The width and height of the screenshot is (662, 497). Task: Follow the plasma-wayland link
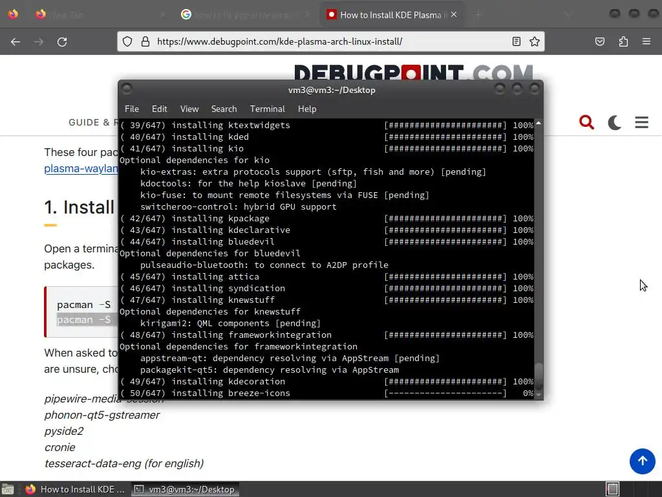click(81, 168)
